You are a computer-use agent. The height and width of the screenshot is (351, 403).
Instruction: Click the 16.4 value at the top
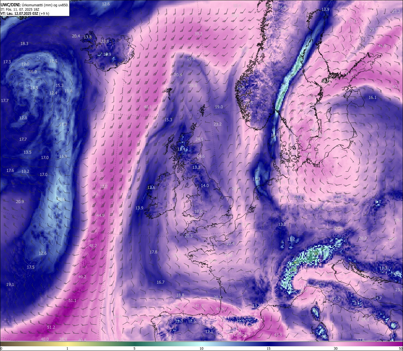(x=282, y=7)
